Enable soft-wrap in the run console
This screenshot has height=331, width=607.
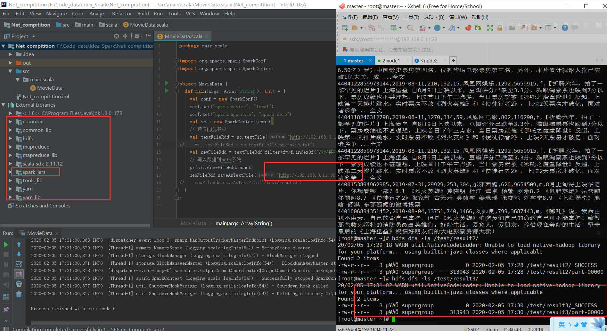pyautogui.click(x=19, y=264)
